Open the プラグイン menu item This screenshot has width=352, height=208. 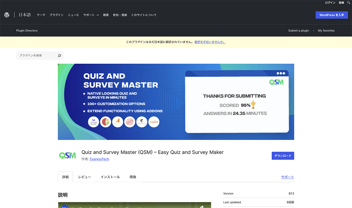click(56, 15)
